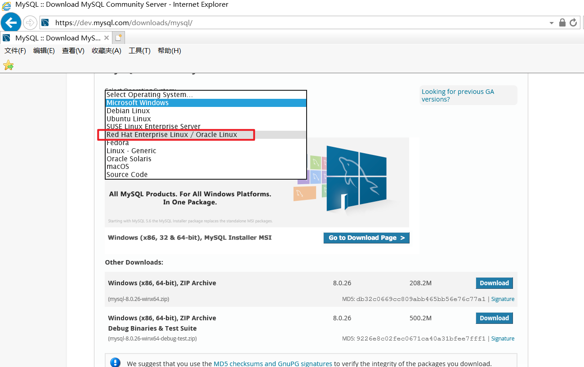Open Signature link for debug-test zip
Image resolution: width=584 pixels, height=367 pixels.
(x=503, y=339)
